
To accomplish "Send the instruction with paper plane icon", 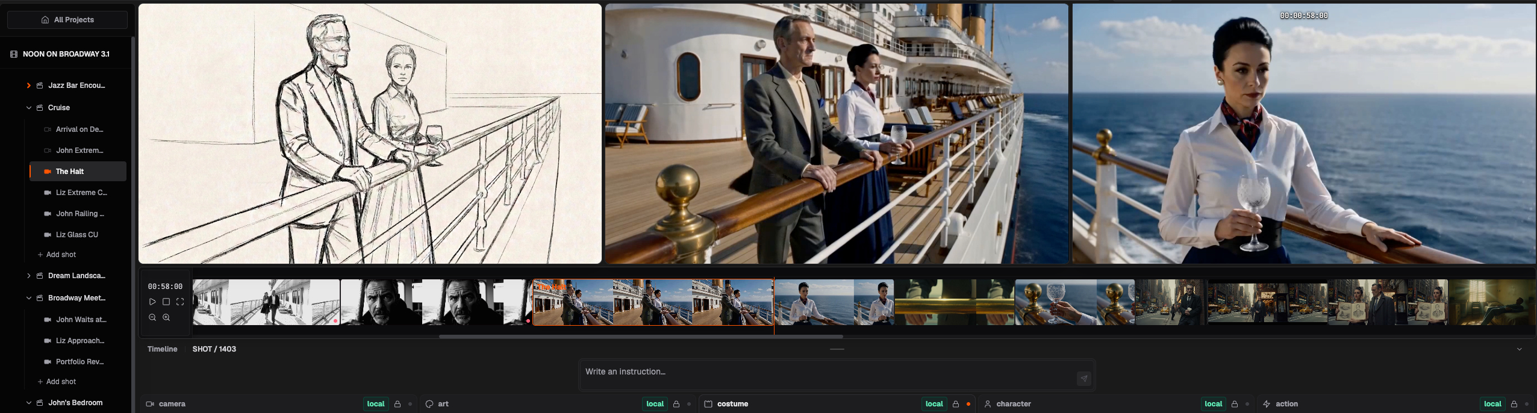I will [1083, 379].
